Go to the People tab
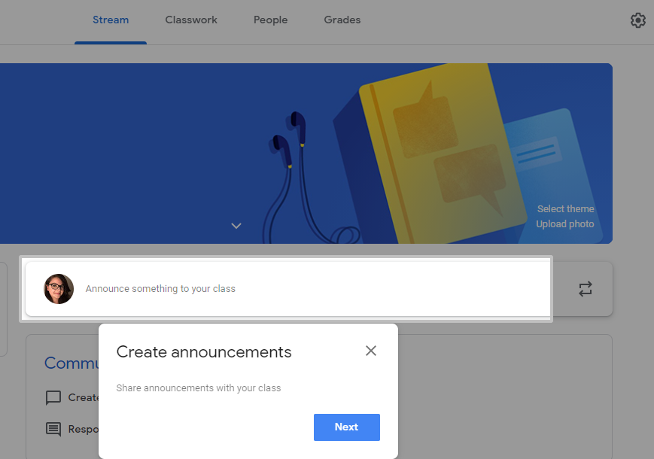 coord(270,20)
